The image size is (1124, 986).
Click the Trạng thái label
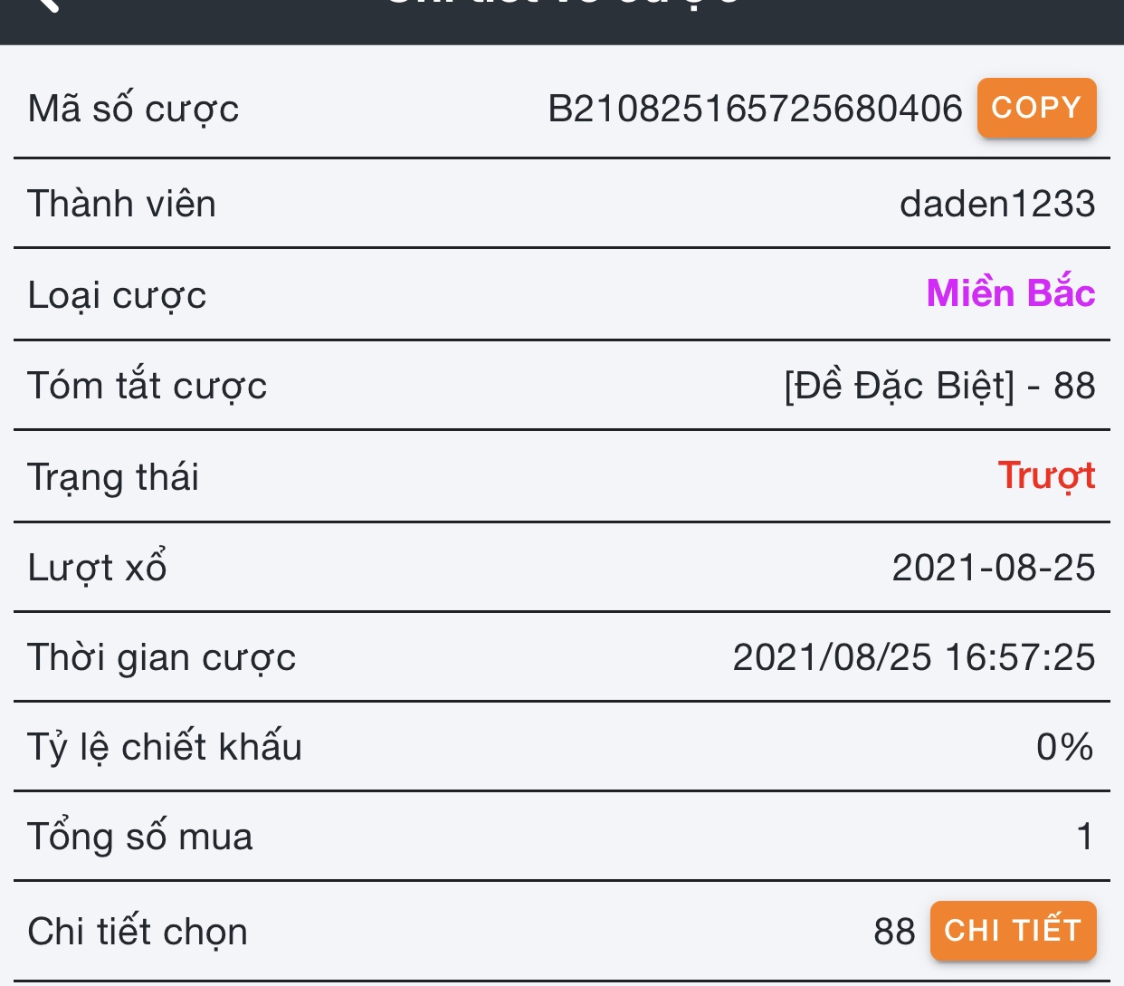(113, 477)
